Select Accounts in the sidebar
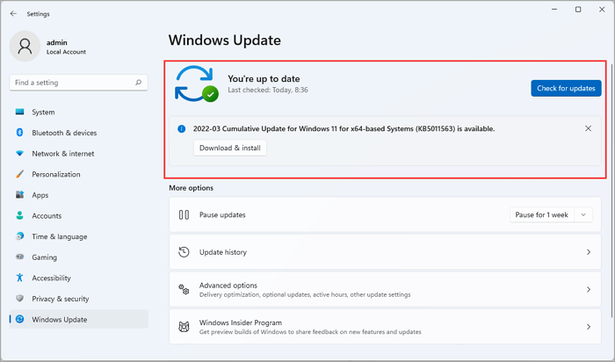Screen dimensions: 615x362 coord(79,216)
